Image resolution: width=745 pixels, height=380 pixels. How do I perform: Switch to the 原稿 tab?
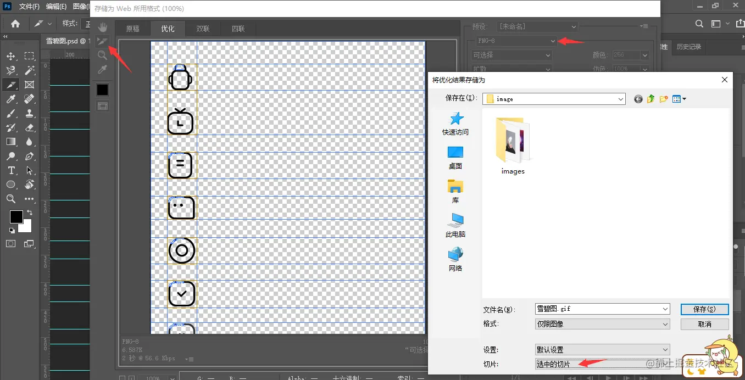[132, 29]
